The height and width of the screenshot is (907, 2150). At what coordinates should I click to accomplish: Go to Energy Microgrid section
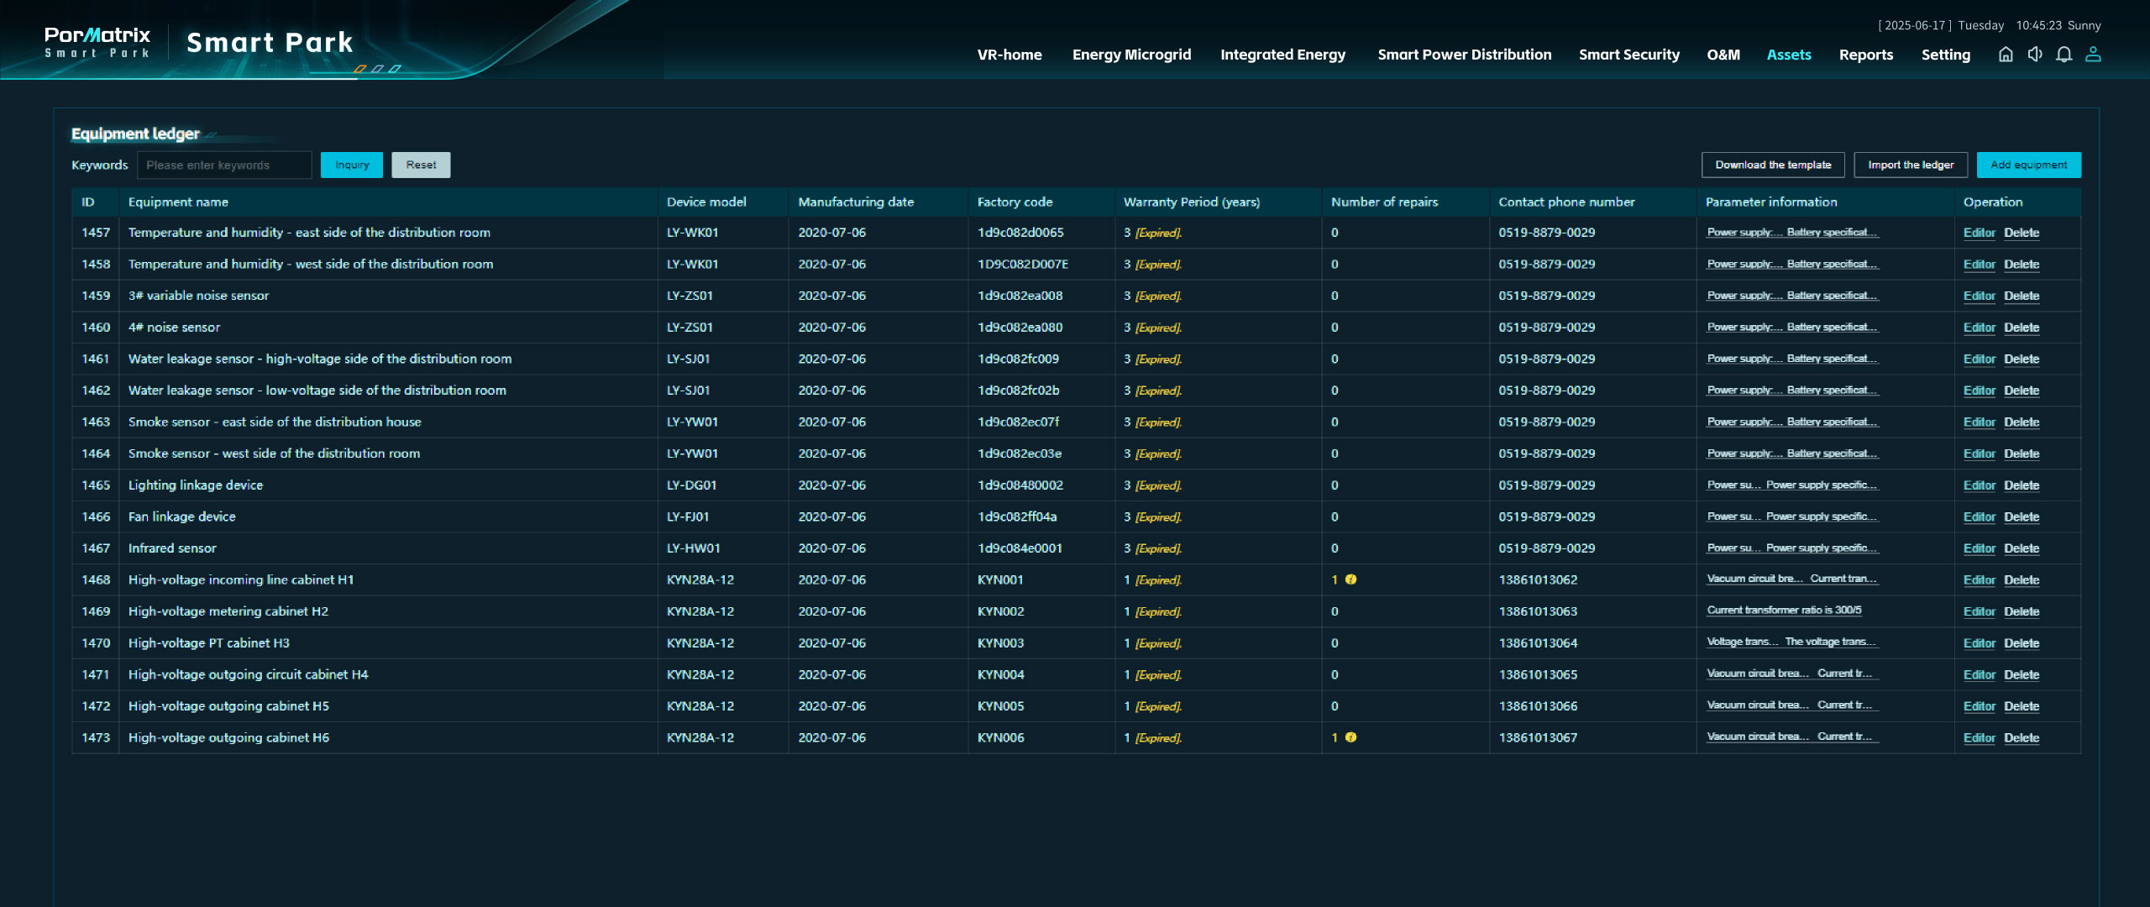point(1131,55)
